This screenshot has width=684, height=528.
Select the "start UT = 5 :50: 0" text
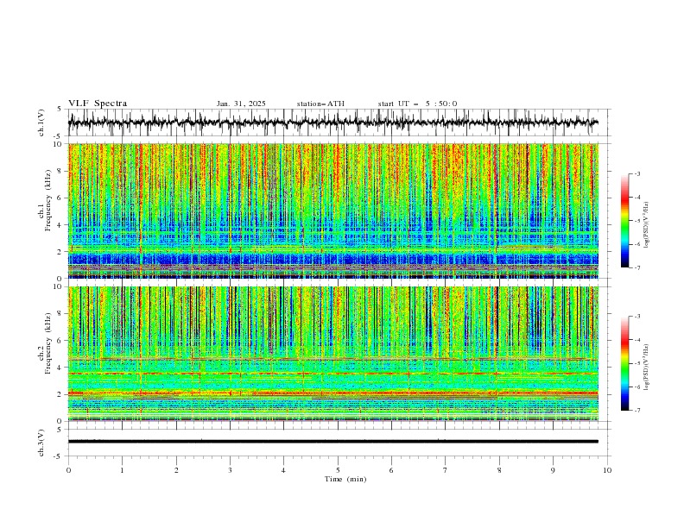(x=417, y=104)
